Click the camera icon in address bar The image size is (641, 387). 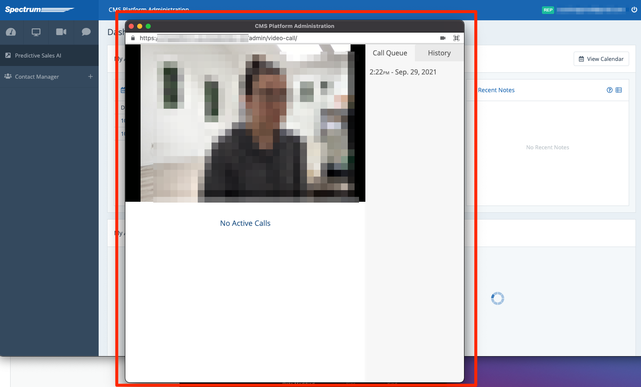[443, 38]
